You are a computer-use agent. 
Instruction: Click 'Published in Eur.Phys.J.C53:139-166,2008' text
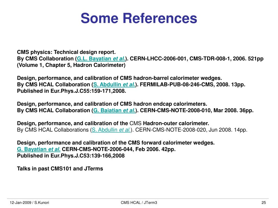71,156
